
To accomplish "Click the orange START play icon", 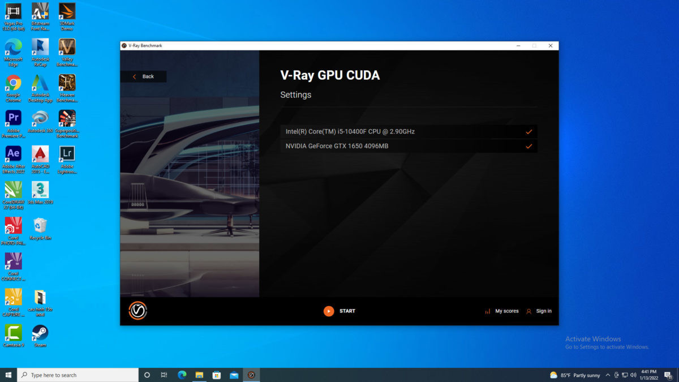I will click(329, 311).
